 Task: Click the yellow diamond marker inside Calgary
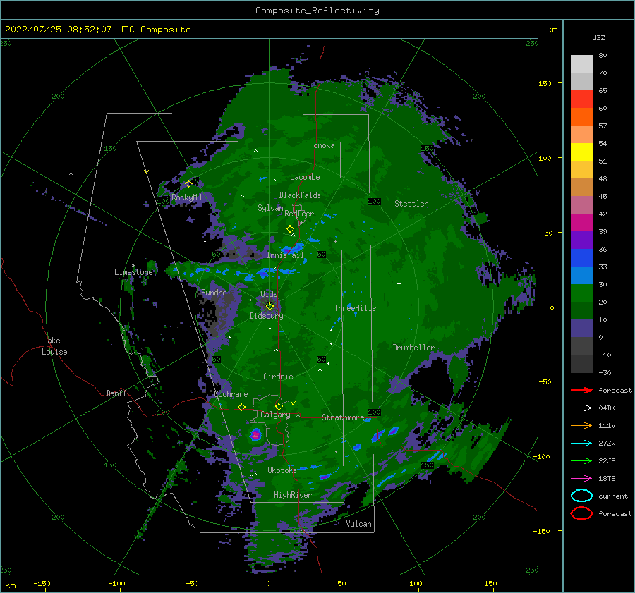pyautogui.click(x=279, y=406)
